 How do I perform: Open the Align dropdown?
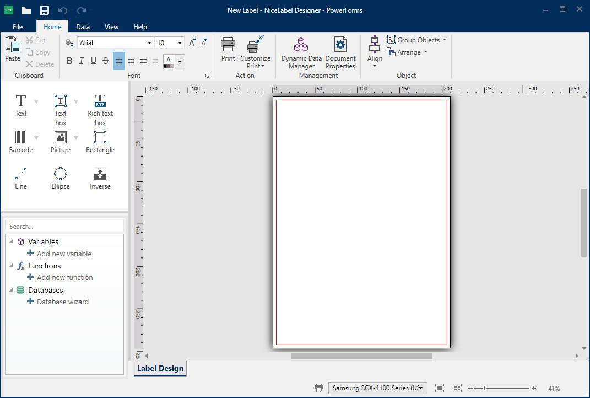click(375, 52)
